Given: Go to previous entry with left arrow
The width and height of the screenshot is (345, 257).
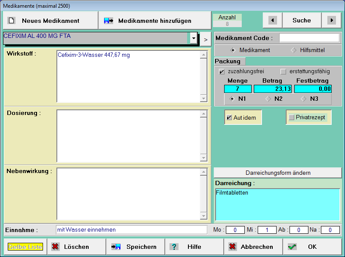Looking at the screenshot, I should coord(272,20).
